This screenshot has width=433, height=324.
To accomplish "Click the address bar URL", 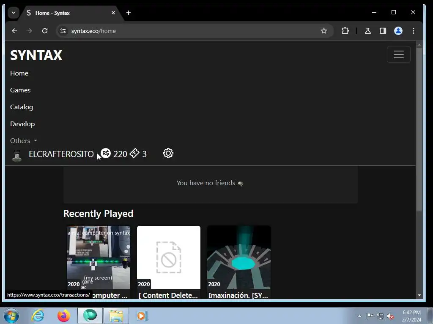I will (x=93, y=31).
